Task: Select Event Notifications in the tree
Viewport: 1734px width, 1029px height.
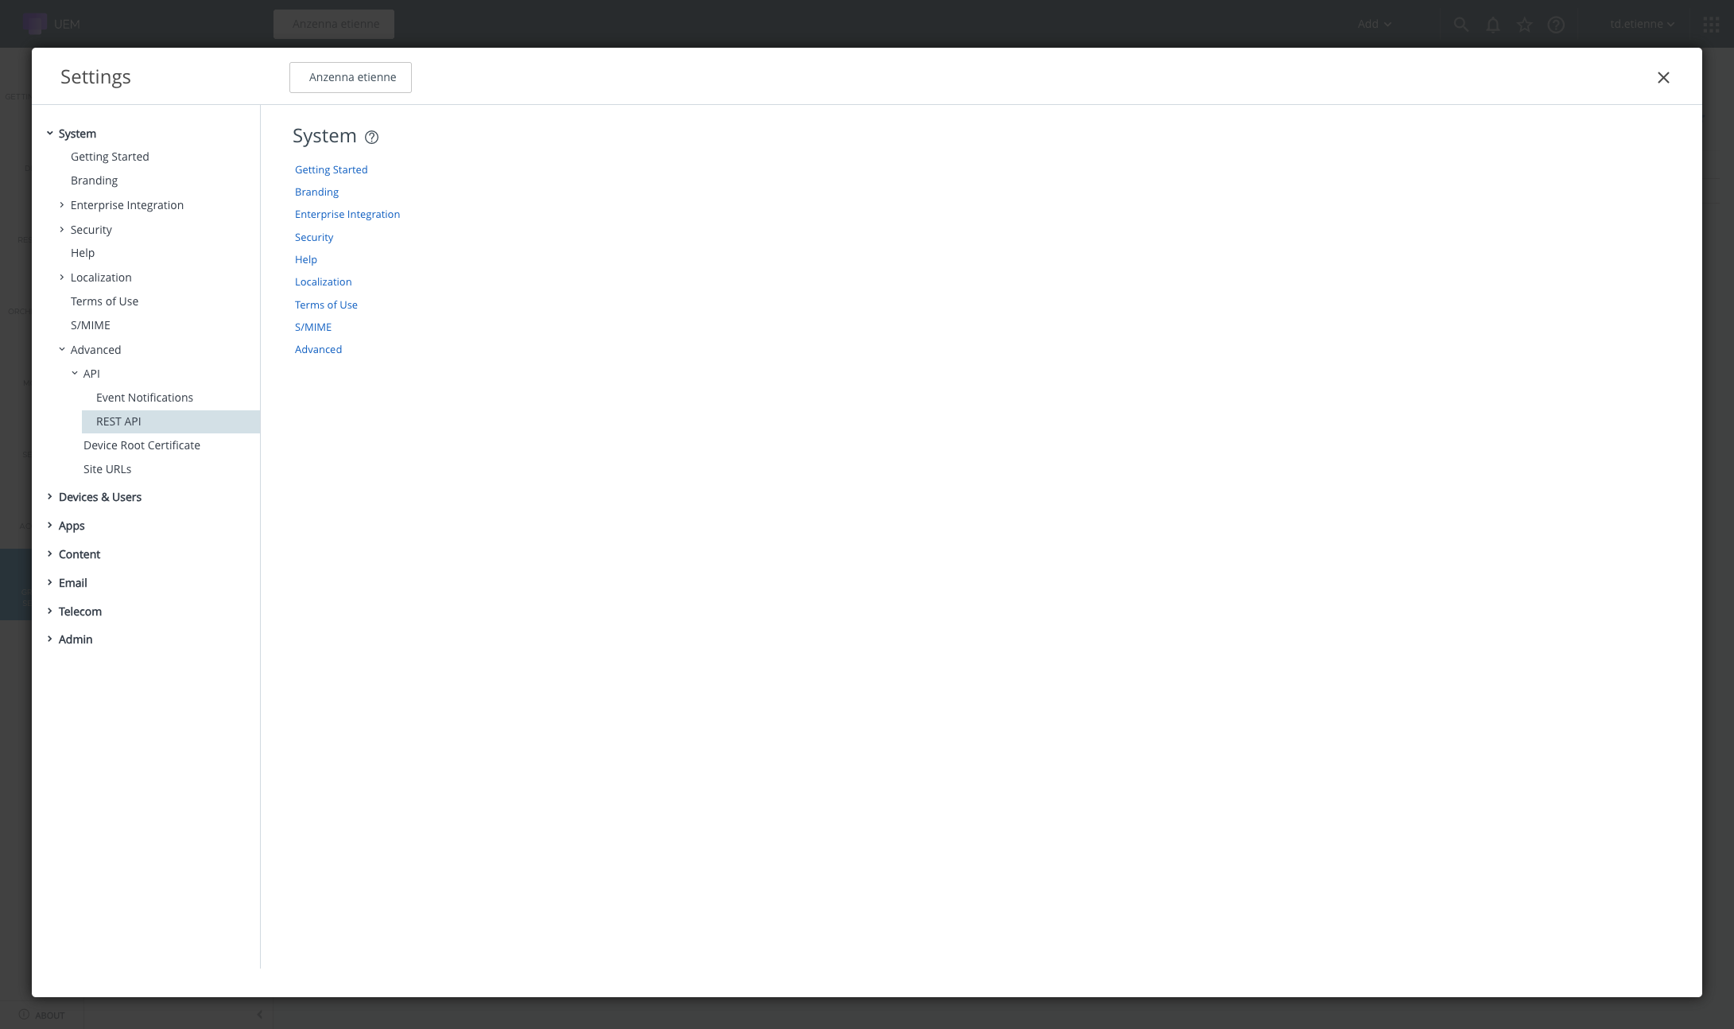Action: click(144, 398)
